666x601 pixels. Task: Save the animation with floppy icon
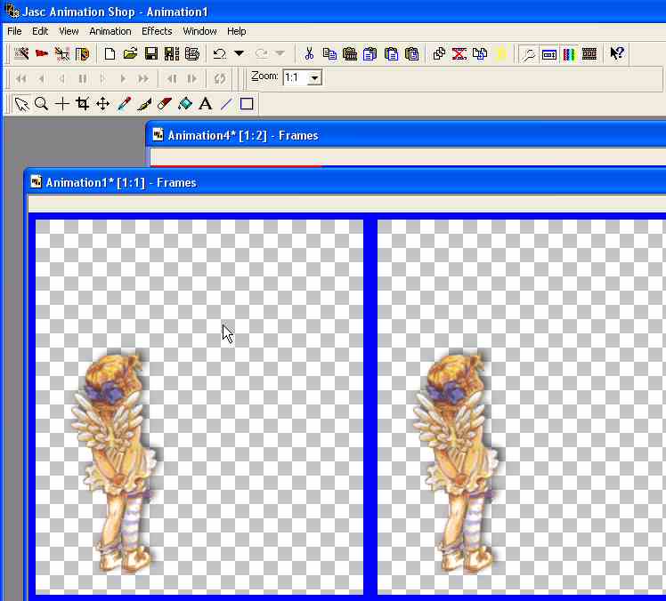151,54
